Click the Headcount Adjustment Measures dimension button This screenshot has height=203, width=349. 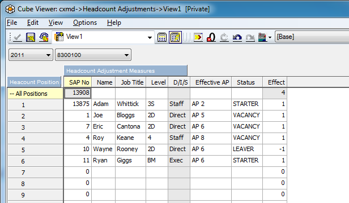pyautogui.click(x=126, y=70)
